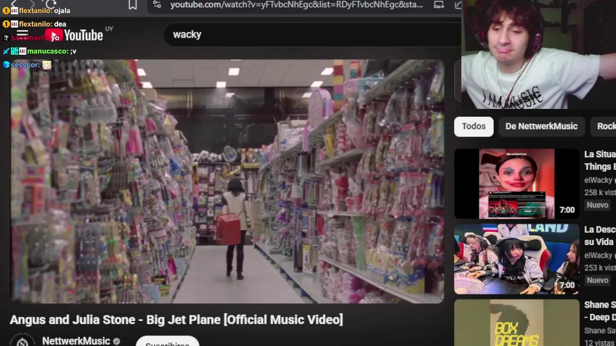
Task: Open the "La Situa..." recommended video thumbnail
Action: click(517, 184)
